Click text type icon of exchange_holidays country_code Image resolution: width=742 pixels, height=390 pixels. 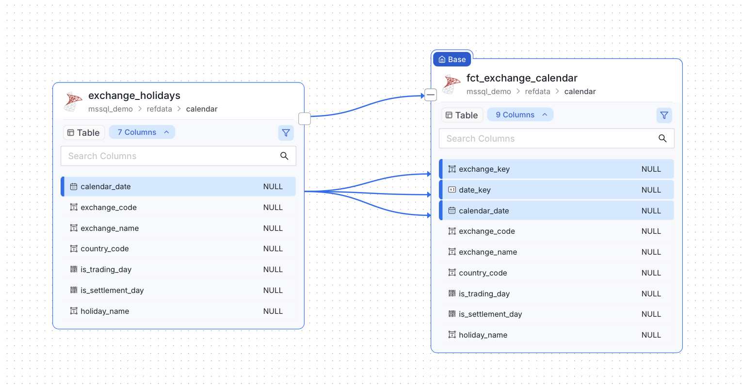tap(74, 248)
